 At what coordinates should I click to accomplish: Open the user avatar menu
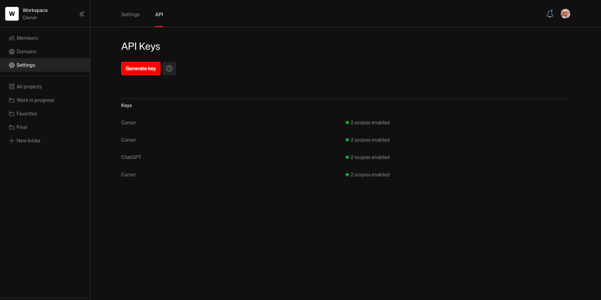(565, 14)
